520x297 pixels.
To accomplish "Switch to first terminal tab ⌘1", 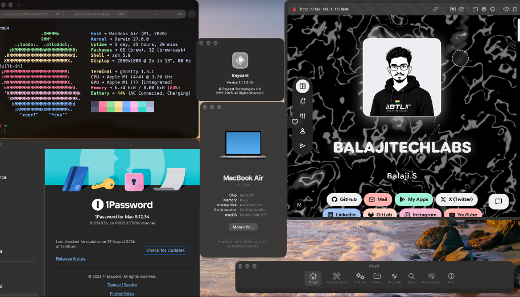I will (31, 14).
